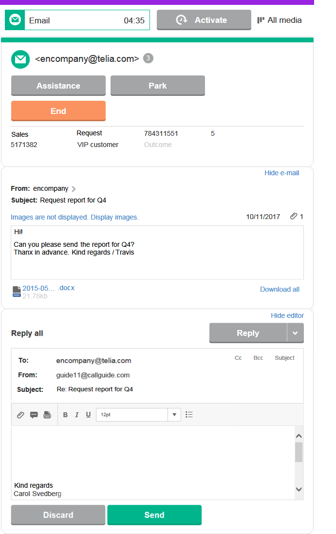
Task: Toggle underline formatting
Action: tap(88, 415)
